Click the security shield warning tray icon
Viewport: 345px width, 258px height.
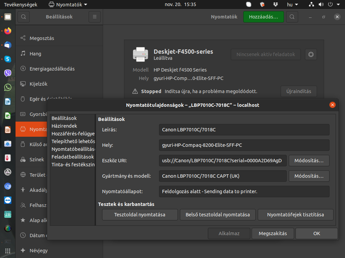click(262, 4)
